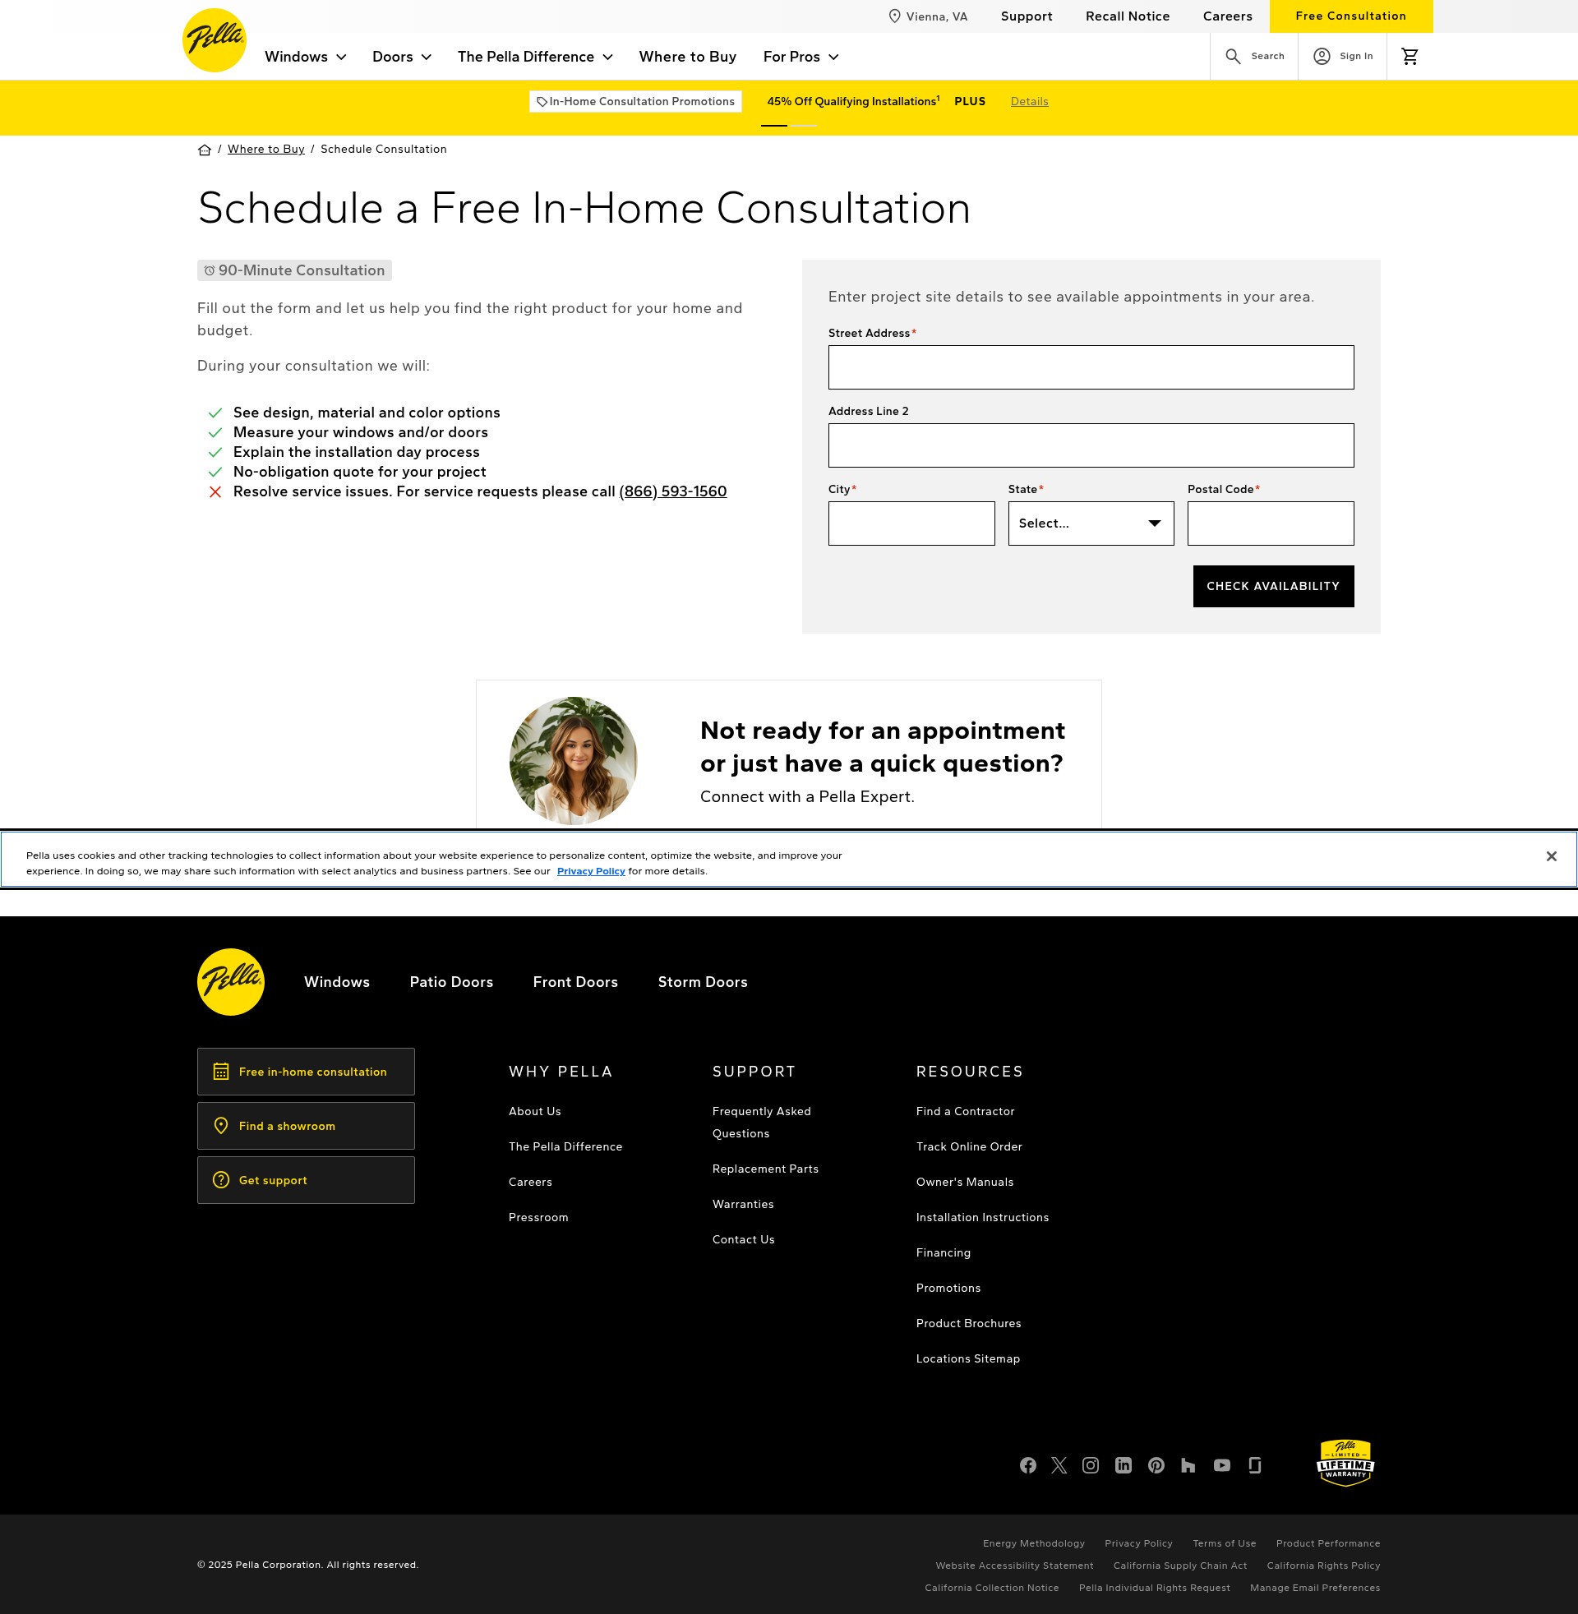Open Find a Contractor link
This screenshot has width=1578, height=1614.
point(965,1112)
